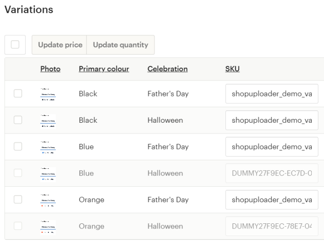Select the Black Father's Day row checkbox
The height and width of the screenshot is (245, 324).
[18, 93]
